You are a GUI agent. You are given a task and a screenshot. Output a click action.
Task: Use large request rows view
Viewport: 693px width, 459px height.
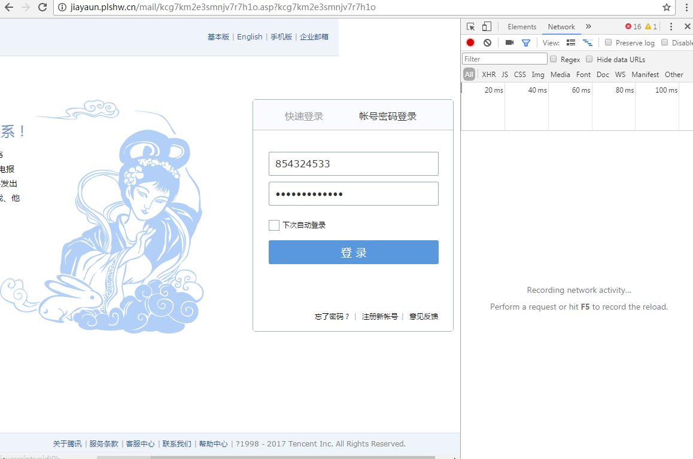click(571, 42)
